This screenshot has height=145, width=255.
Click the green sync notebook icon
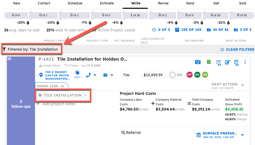[209, 62]
